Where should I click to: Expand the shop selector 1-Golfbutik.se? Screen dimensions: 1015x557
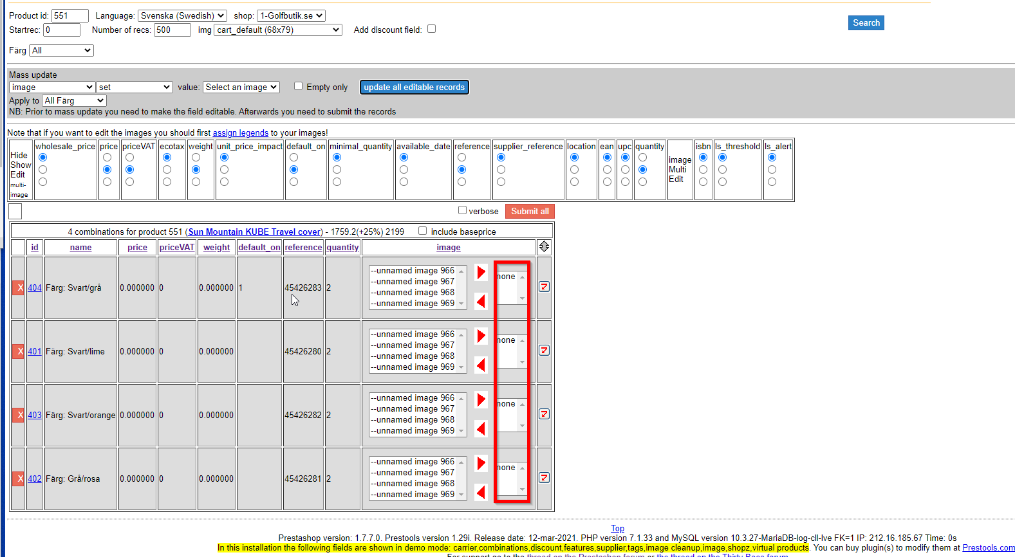pos(291,15)
